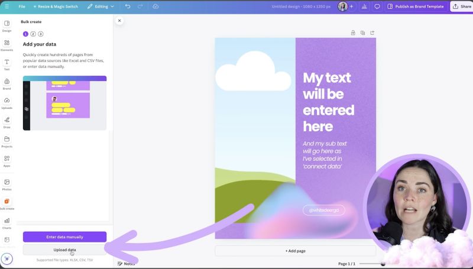
Task: Click Enter data manually button
Action: click(x=64, y=236)
